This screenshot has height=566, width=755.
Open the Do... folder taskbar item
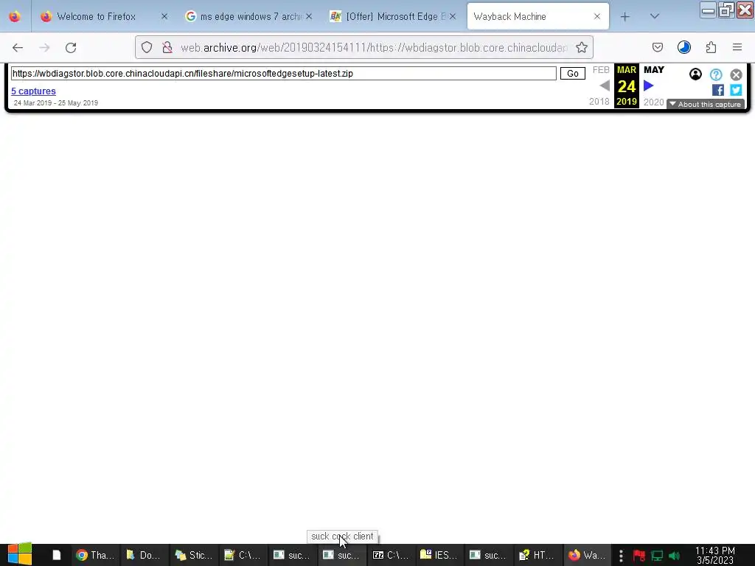tap(144, 555)
